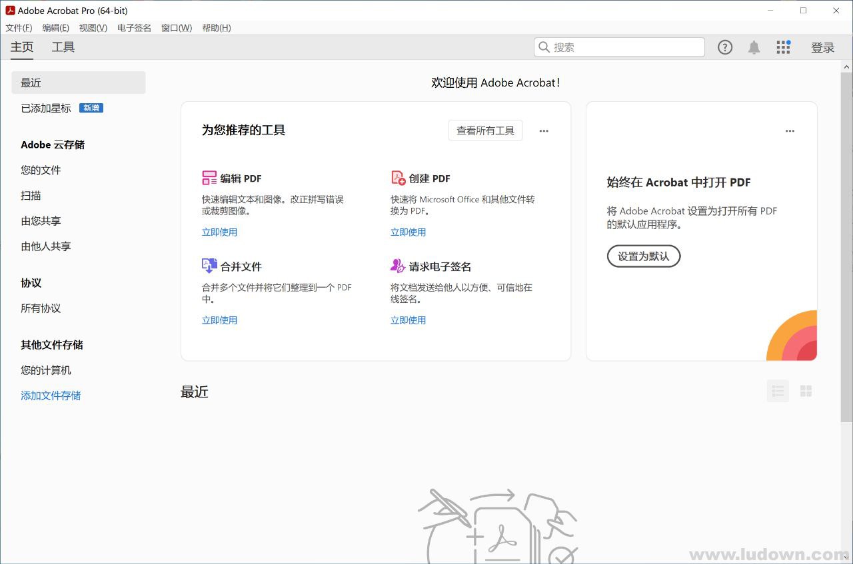Open more options in recommended tools card
Screen dimensions: 853x564
pyautogui.click(x=544, y=131)
